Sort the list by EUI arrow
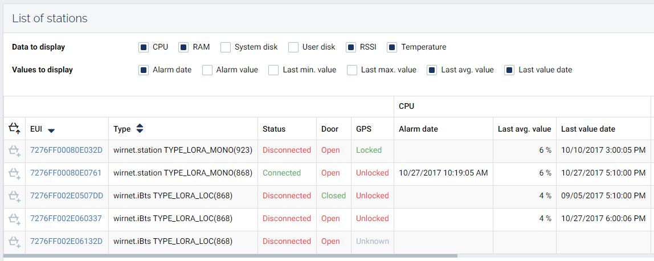 pyautogui.click(x=51, y=130)
